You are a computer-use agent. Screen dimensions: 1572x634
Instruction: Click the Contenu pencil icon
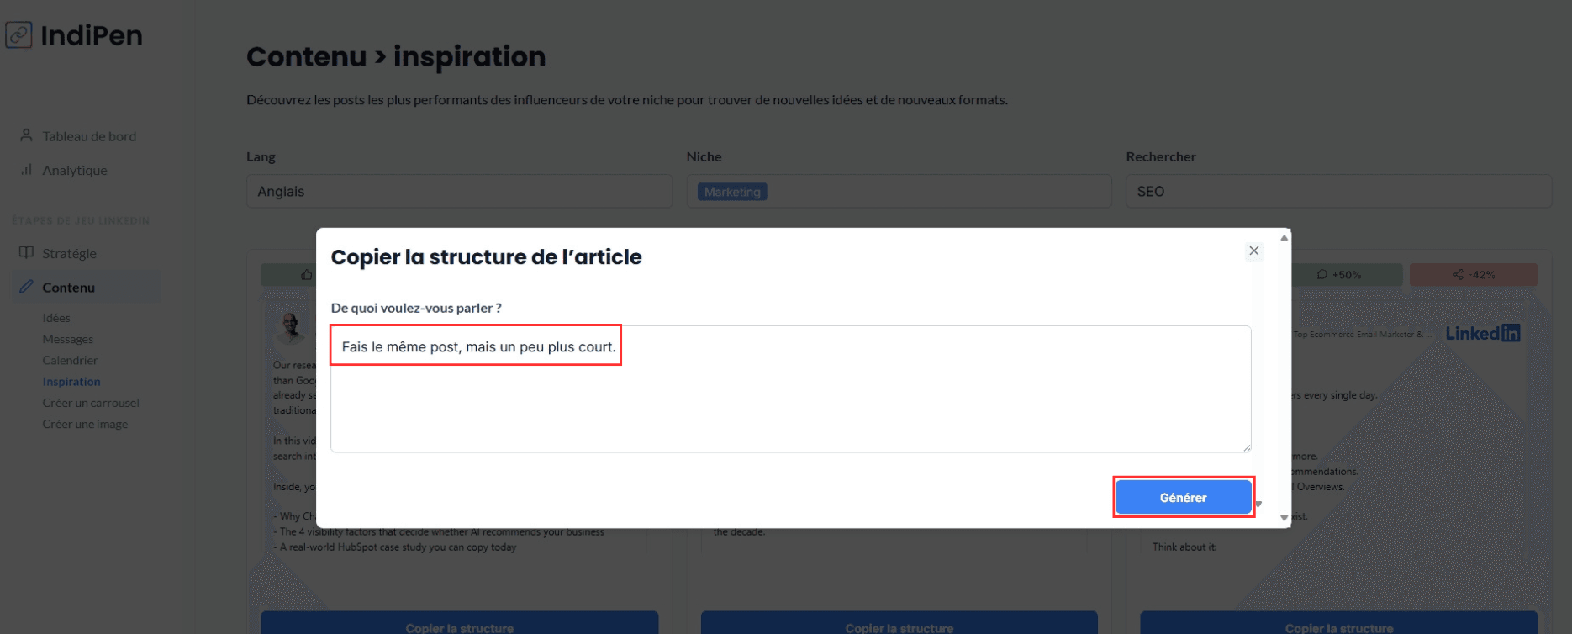click(x=26, y=287)
